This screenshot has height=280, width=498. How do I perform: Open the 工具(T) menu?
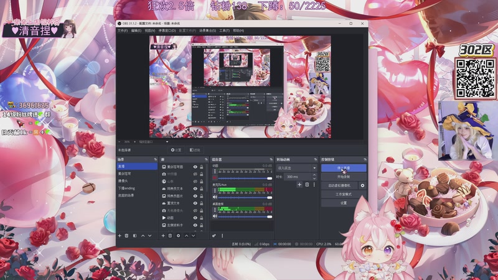pyautogui.click(x=224, y=30)
